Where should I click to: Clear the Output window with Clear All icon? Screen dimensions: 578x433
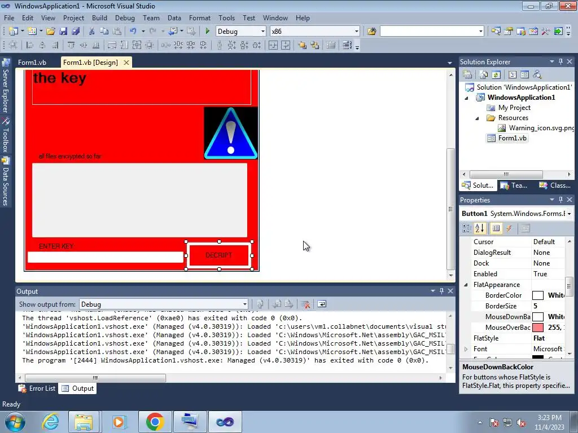pos(305,304)
